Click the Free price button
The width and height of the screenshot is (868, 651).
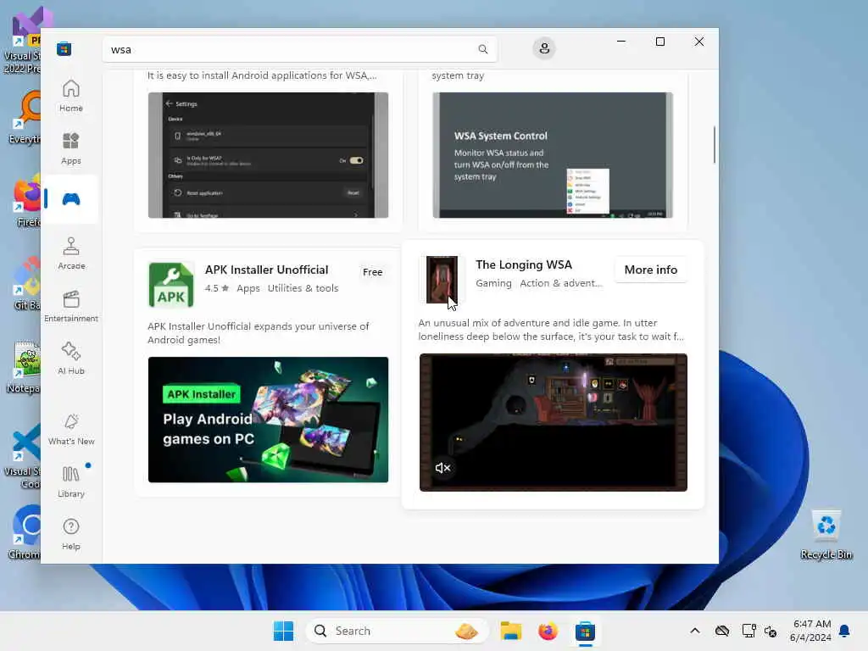[x=373, y=272]
